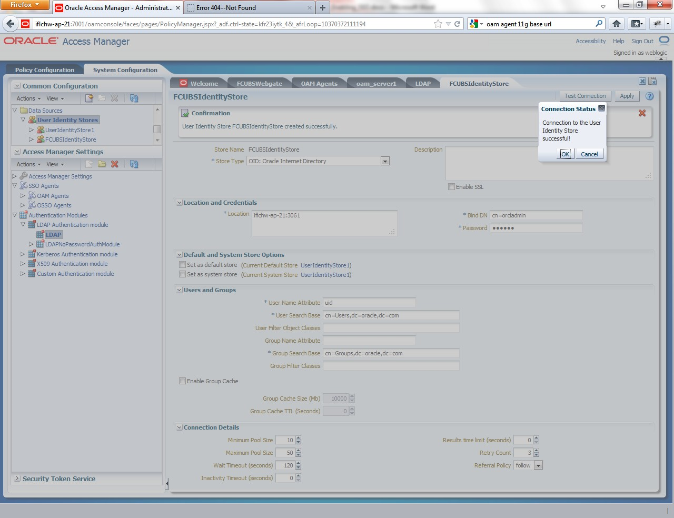The width and height of the screenshot is (674, 518).
Task: Check Set as default store
Action: [x=182, y=265]
